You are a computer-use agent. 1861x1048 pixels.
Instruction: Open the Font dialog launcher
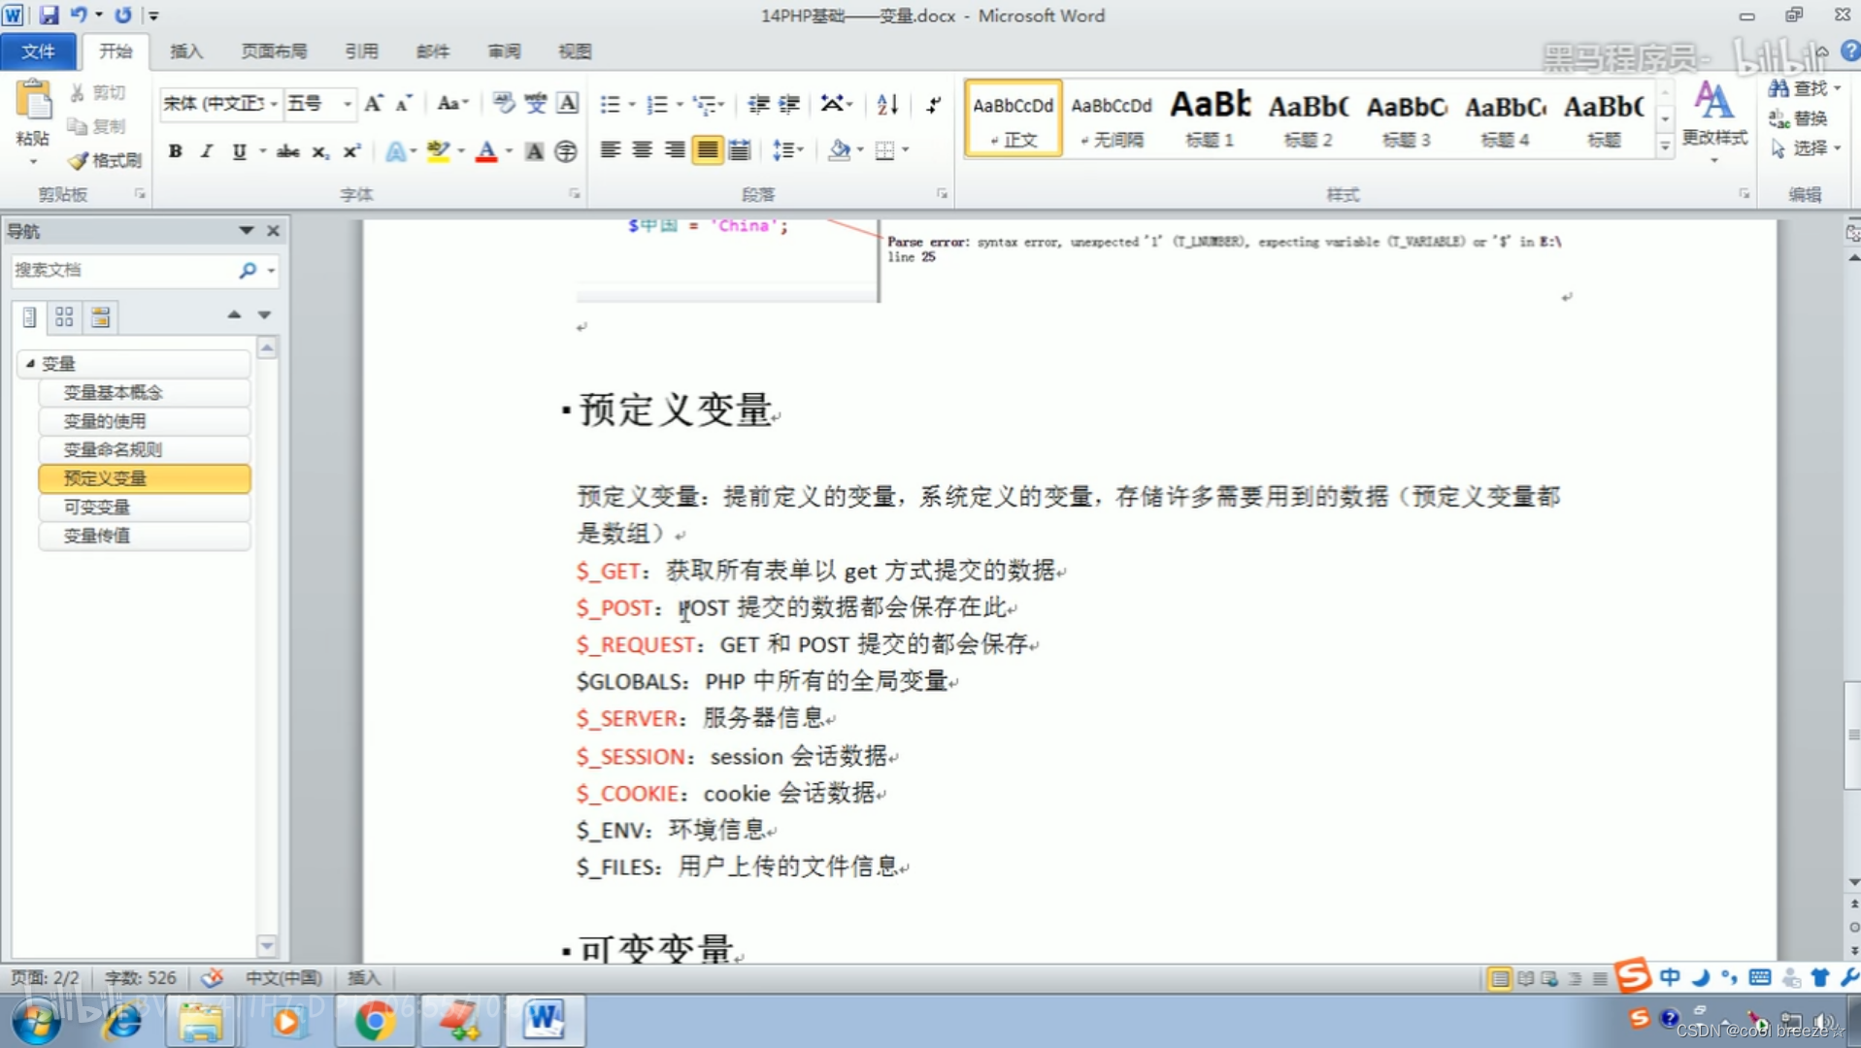point(575,194)
